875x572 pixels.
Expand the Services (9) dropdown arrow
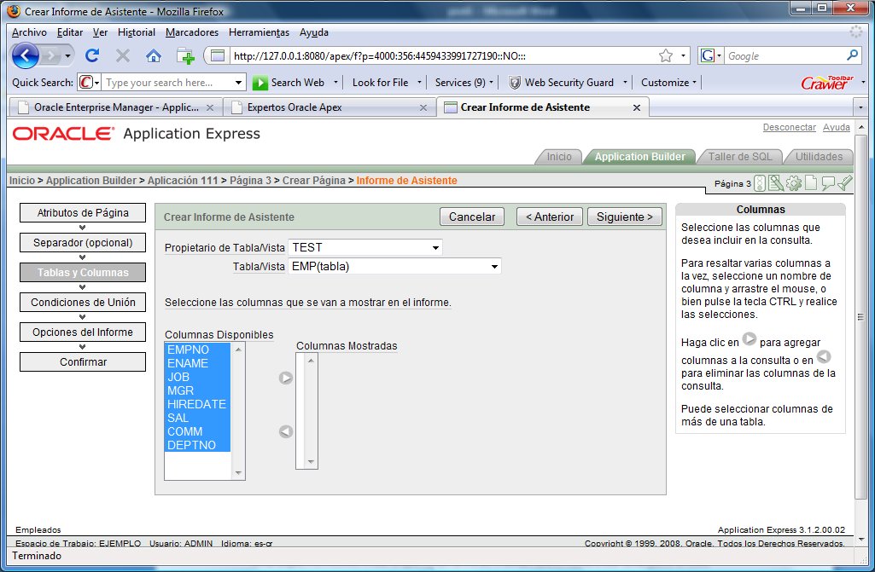pos(491,83)
